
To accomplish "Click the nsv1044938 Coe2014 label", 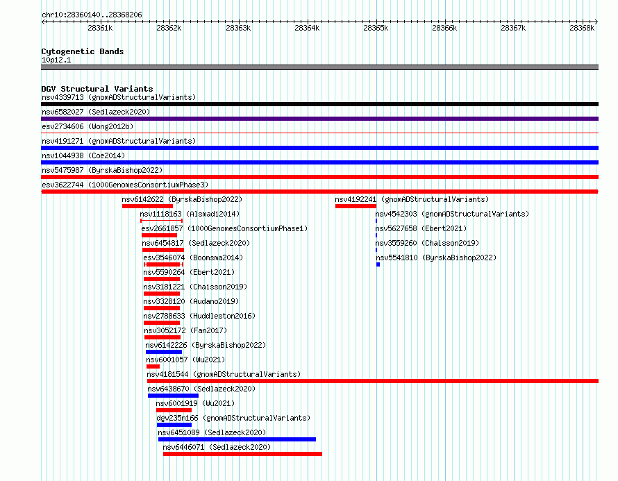I will (83, 155).
